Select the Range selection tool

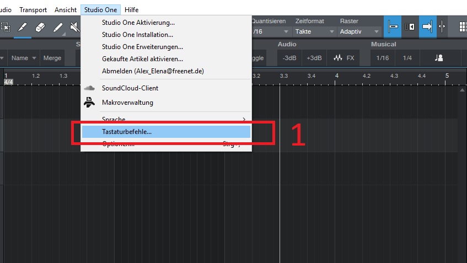pos(5,26)
